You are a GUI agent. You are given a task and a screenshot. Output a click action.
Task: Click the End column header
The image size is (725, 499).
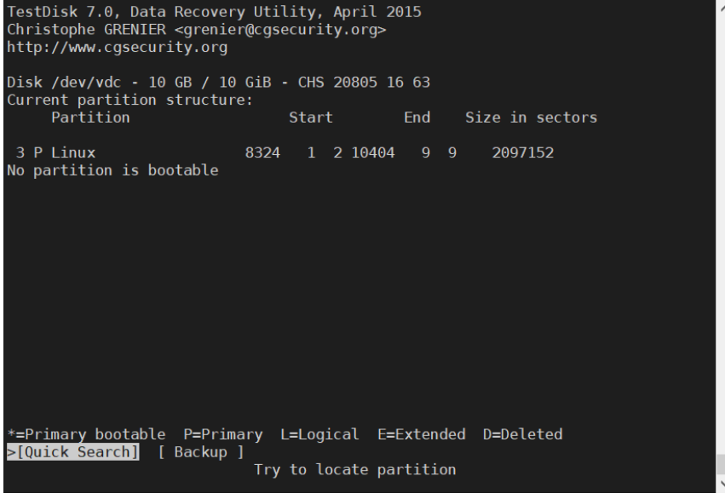click(x=417, y=118)
